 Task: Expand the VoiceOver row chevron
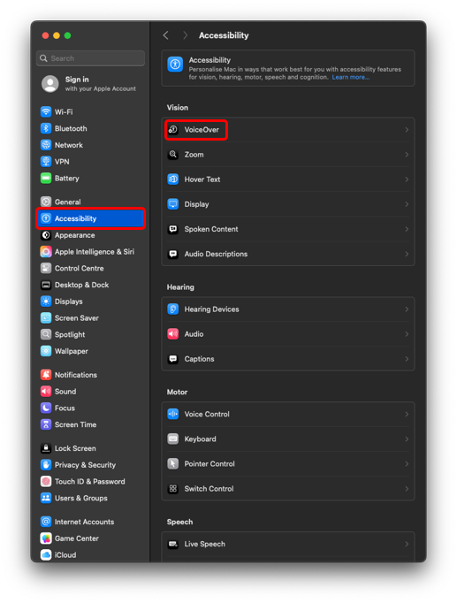407,130
